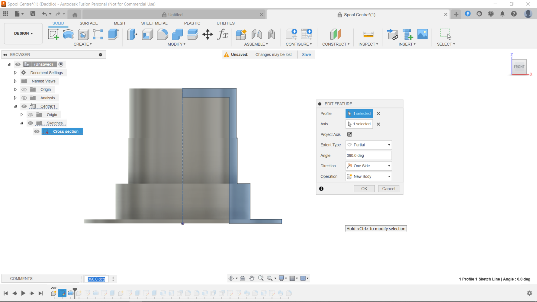The width and height of the screenshot is (537, 302).
Task: Open the Job Status clock icon
Action: tap(491, 14)
